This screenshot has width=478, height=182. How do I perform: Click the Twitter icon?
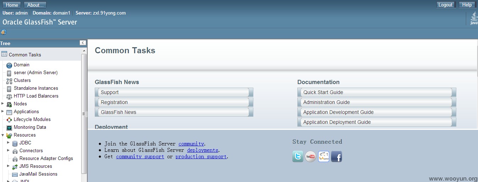[298, 156]
